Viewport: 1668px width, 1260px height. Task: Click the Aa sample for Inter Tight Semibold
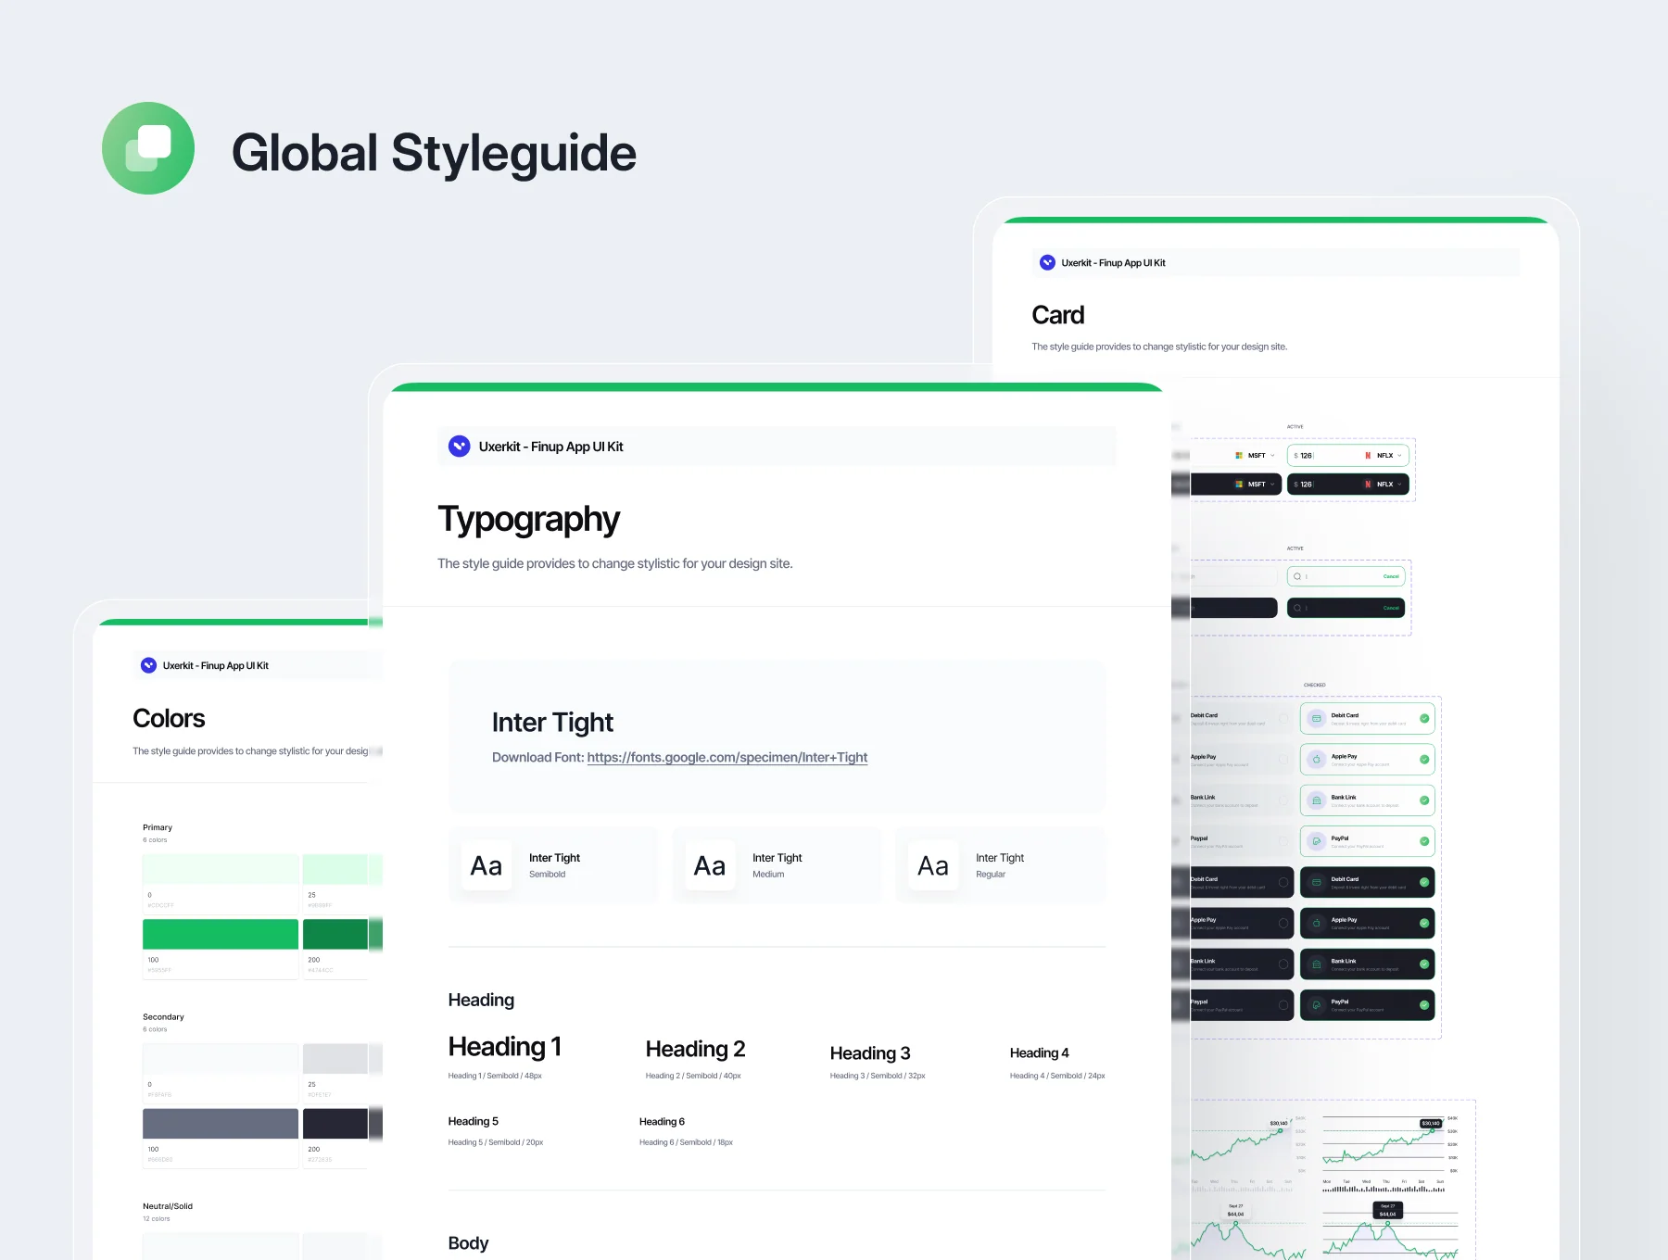[x=486, y=865]
